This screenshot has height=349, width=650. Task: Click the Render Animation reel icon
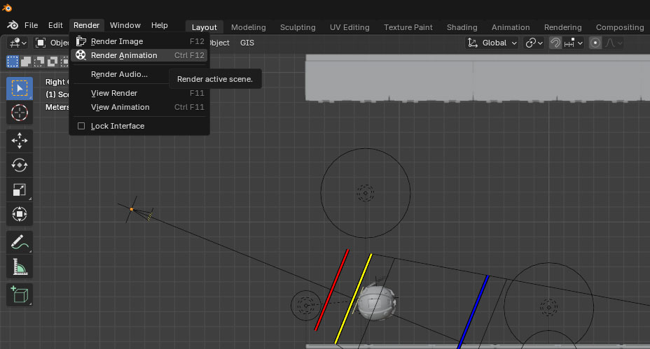(81, 55)
